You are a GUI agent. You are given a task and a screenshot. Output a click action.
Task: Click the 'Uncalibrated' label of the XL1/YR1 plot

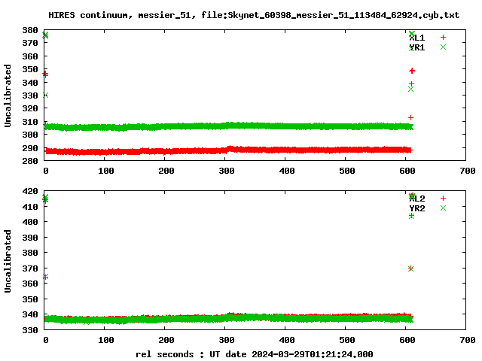pos(8,96)
